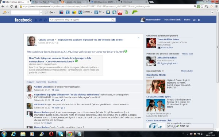
Task: Click the La Gazzetta dello Sport ad image
Action: [156, 105]
